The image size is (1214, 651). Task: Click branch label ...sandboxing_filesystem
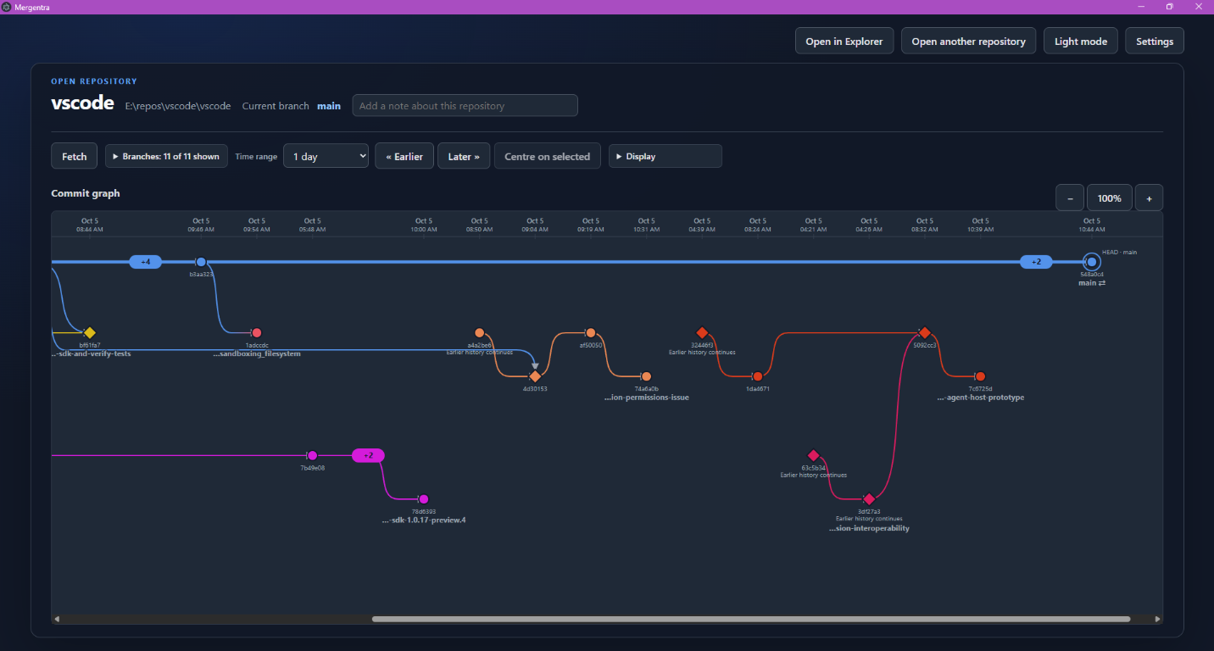257,353
